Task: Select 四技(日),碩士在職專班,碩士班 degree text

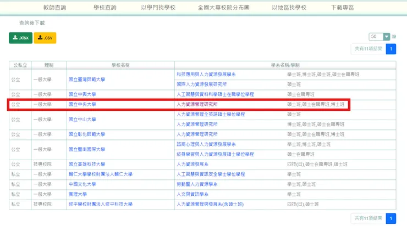Action: click(317, 164)
